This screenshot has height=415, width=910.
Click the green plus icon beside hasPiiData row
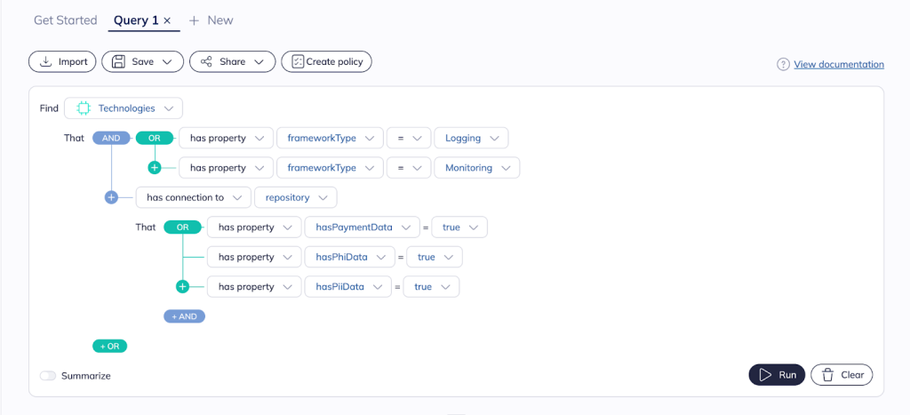(182, 286)
